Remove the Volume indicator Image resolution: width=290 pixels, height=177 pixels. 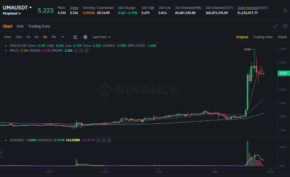[x=109, y=140]
